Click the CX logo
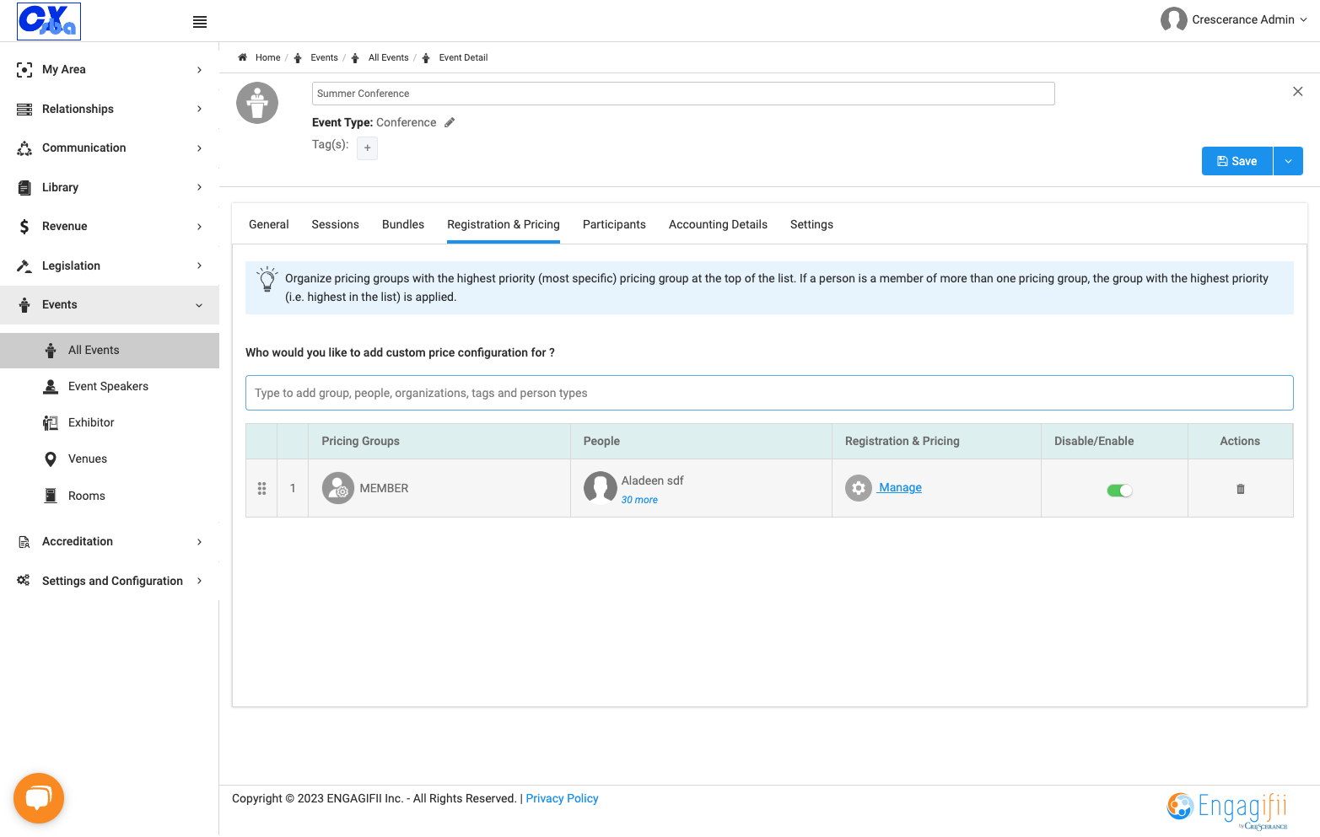The height and width of the screenshot is (837, 1320). point(49,21)
